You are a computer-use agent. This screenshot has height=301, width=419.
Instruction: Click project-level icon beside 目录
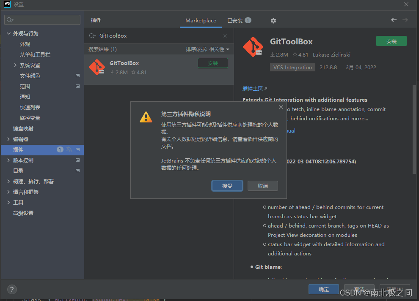click(x=78, y=171)
